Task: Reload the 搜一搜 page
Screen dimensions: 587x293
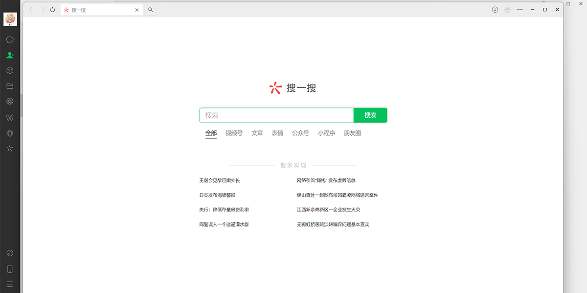Action: tap(52, 9)
